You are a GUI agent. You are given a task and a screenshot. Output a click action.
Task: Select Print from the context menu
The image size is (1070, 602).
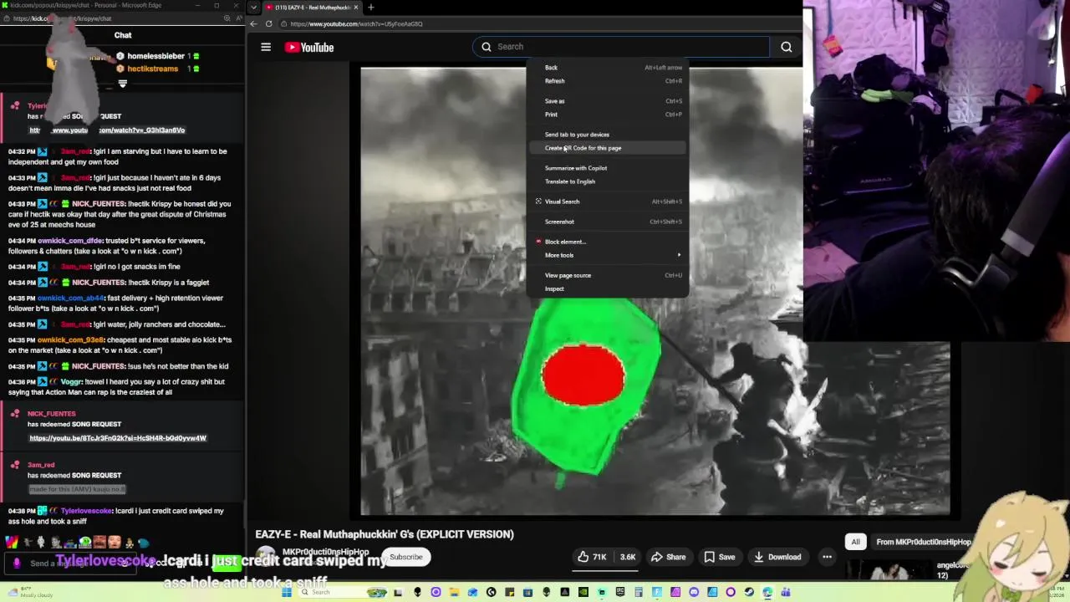[608, 115]
